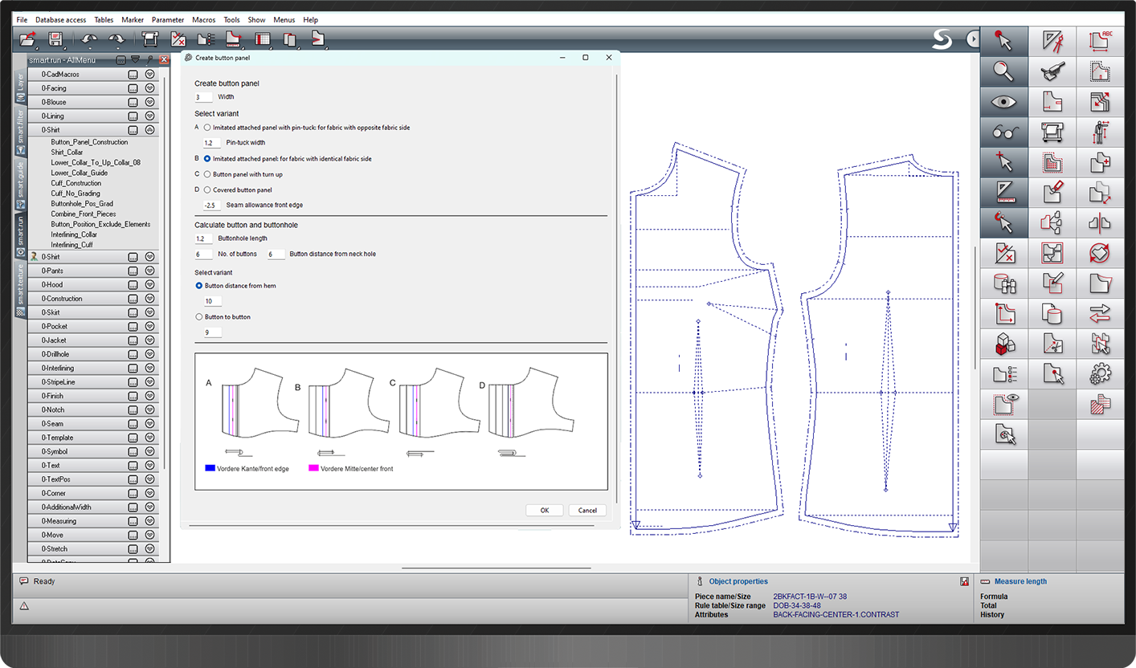Screen dimensions: 1136x668
Task: Expand the 0-Facing menu group
Action: tap(149, 88)
